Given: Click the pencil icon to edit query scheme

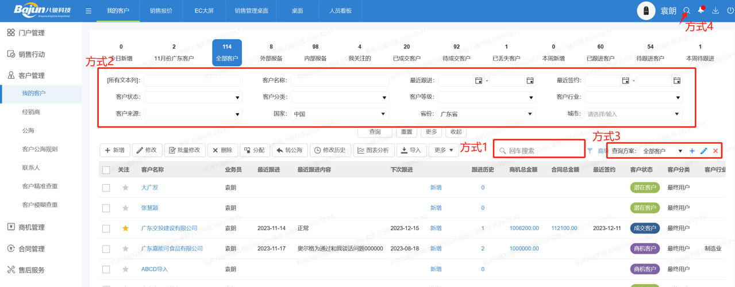Looking at the screenshot, I should click(x=703, y=151).
